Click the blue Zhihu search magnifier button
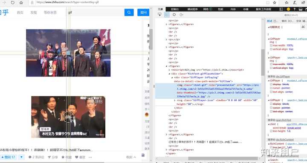307x163 pixels. (x=129, y=12)
